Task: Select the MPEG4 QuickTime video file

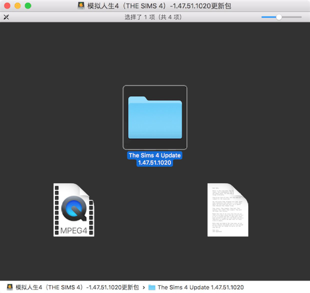Action: 74,210
